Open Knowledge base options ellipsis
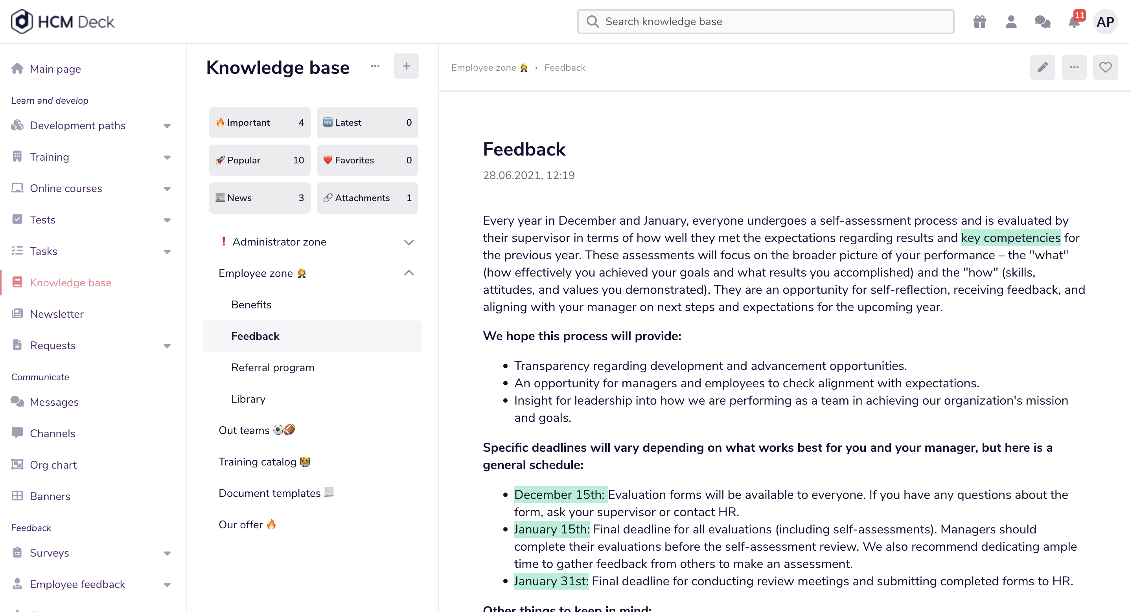Screen dimensions: 1130x612 375,66
